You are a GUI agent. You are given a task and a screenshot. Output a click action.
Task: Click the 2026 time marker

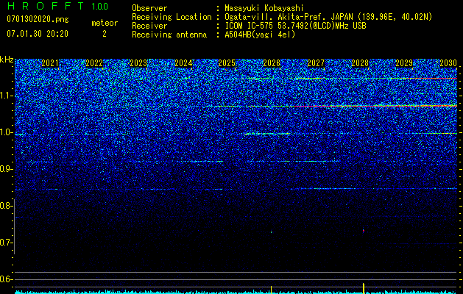pyautogui.click(x=272, y=63)
